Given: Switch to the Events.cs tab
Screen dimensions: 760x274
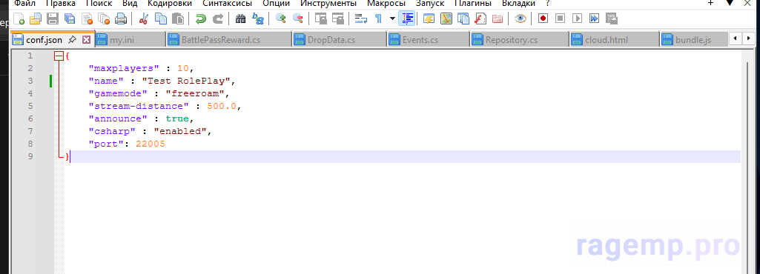Looking at the screenshot, I should pos(429,40).
